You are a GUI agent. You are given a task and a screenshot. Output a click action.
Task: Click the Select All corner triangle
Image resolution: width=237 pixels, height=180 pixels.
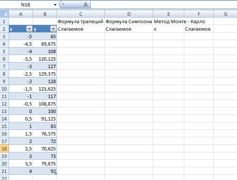click(4, 14)
